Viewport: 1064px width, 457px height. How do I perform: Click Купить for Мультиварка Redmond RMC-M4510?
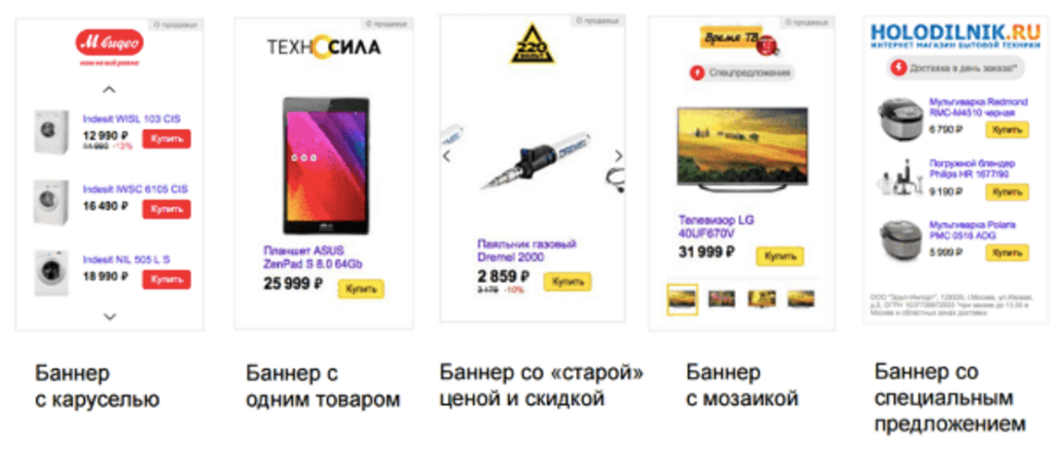point(1007,129)
